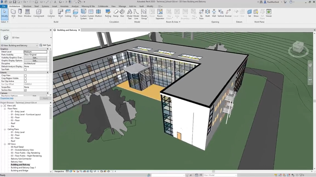Select the Window tool

(28, 13)
